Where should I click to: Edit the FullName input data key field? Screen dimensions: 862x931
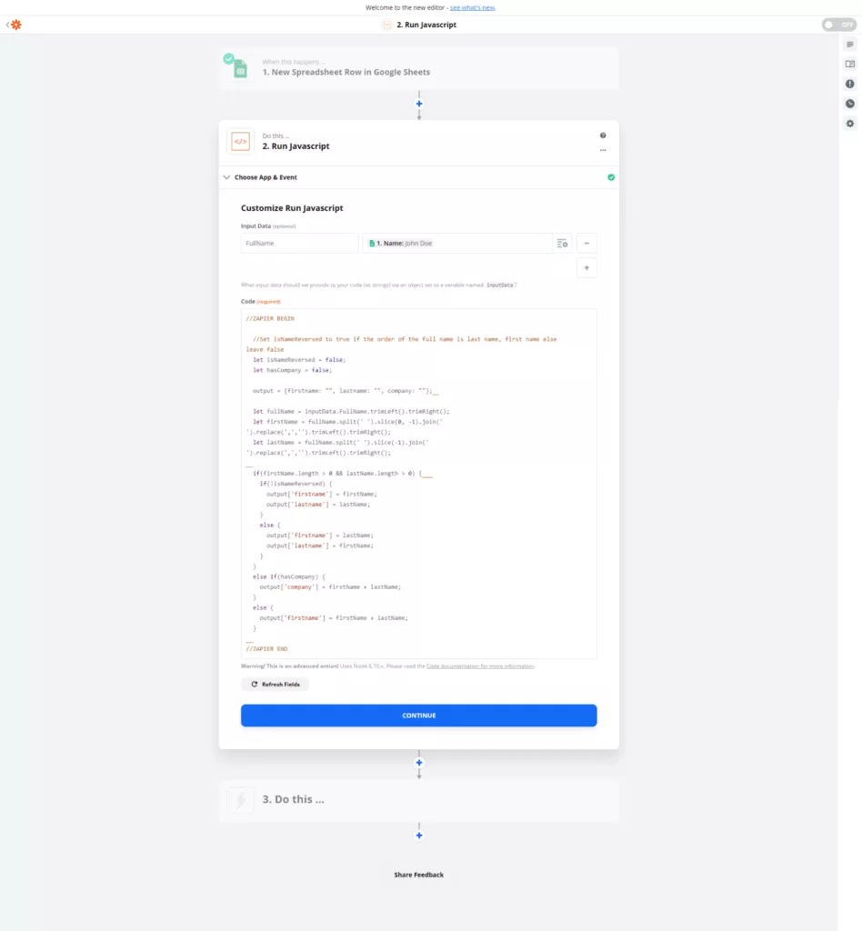(299, 244)
